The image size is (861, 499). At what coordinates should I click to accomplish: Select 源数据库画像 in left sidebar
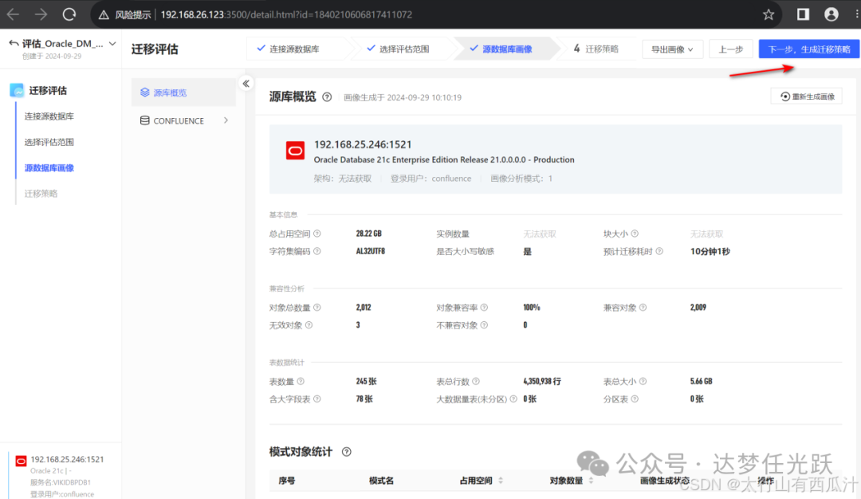click(x=49, y=168)
